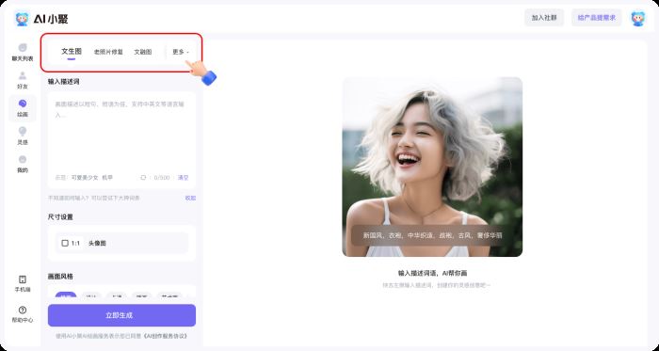Image resolution: width=659 pixels, height=351 pixels.
Task: Switch to the 文生图 tab
Action: coord(72,52)
